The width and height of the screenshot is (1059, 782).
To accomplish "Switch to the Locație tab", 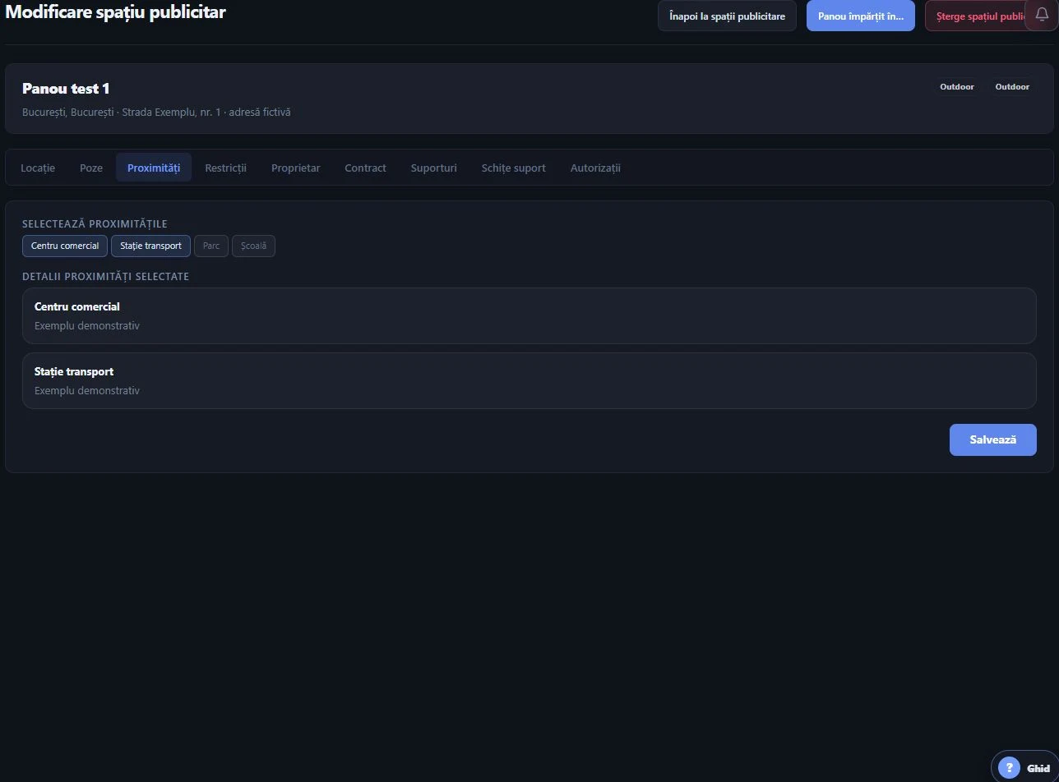I will (x=38, y=168).
